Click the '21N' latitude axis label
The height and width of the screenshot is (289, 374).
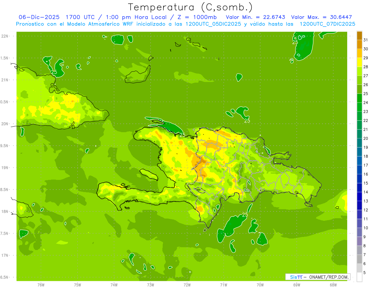pos(5,80)
